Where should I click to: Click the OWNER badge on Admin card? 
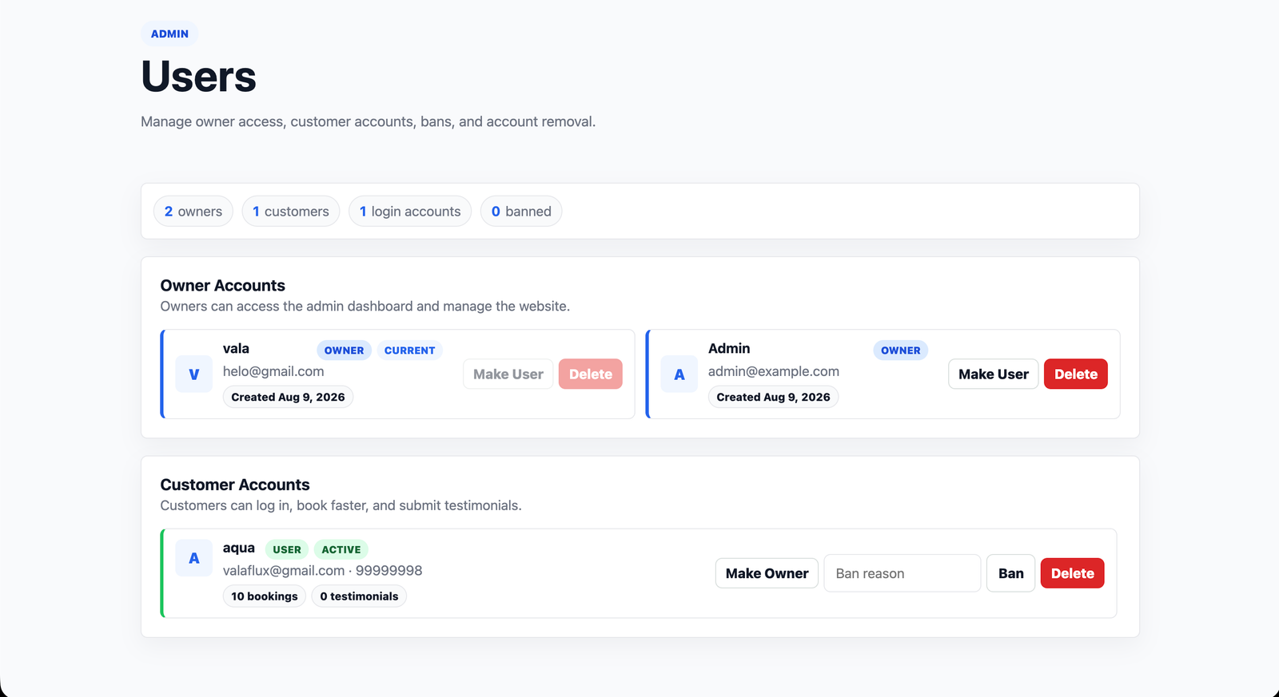[901, 350]
